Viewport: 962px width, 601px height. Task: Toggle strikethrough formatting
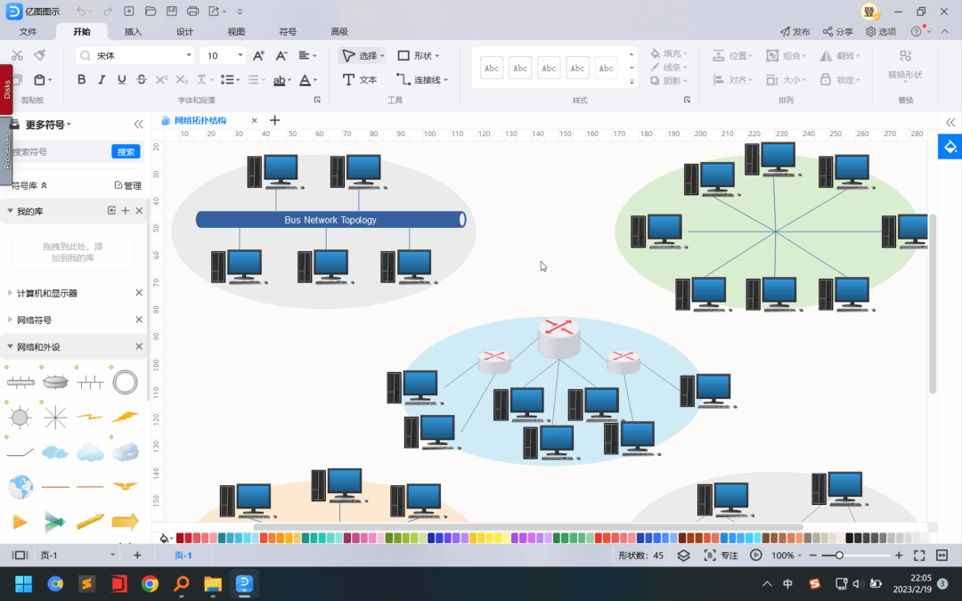(142, 80)
